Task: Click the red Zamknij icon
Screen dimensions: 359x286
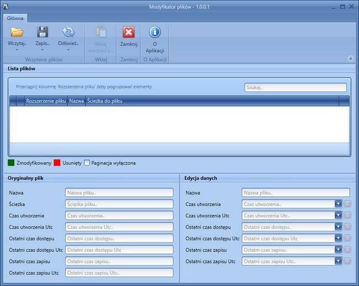Action: click(129, 32)
